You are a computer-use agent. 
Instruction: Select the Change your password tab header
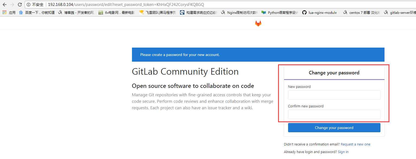click(x=334, y=73)
